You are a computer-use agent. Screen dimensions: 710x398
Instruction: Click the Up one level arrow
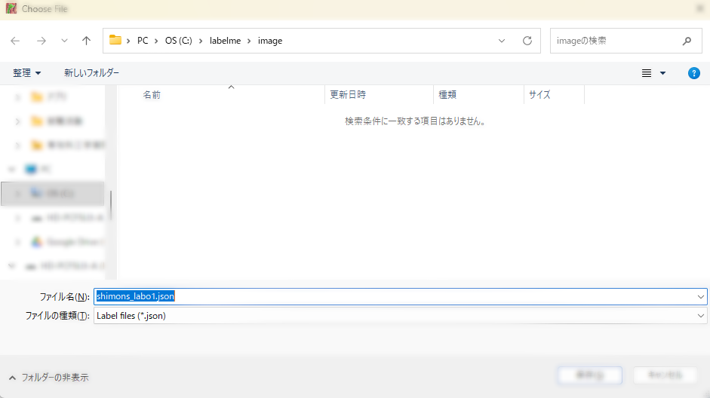(x=87, y=41)
